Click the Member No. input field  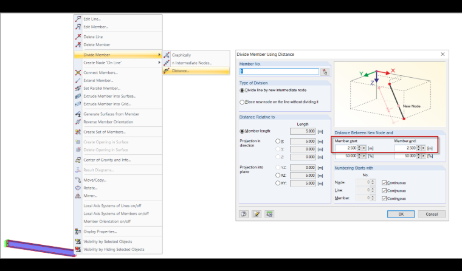coord(279,72)
